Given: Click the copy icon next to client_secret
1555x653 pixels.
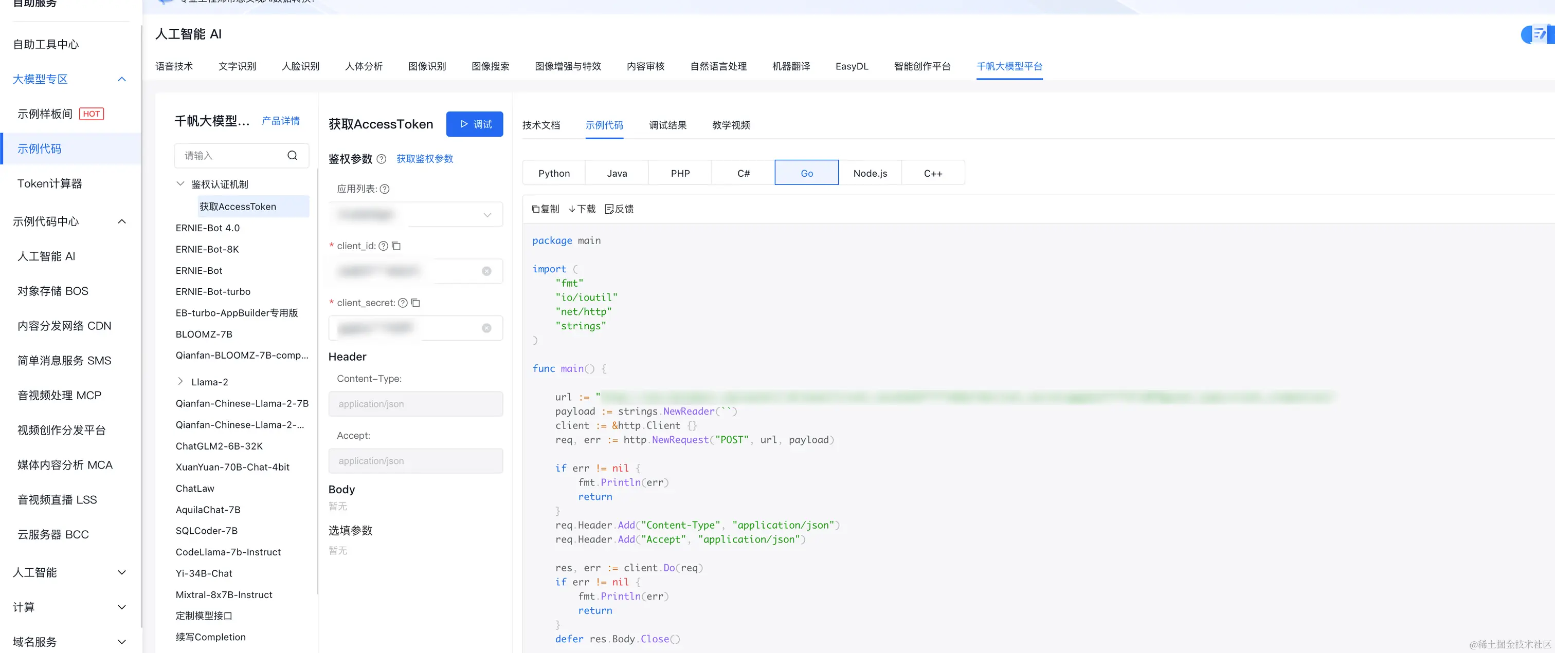Looking at the screenshot, I should [416, 303].
